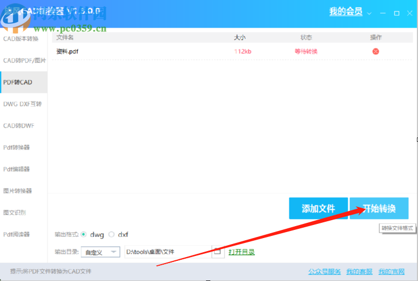Visit the 我的官网 link

(x=391, y=272)
